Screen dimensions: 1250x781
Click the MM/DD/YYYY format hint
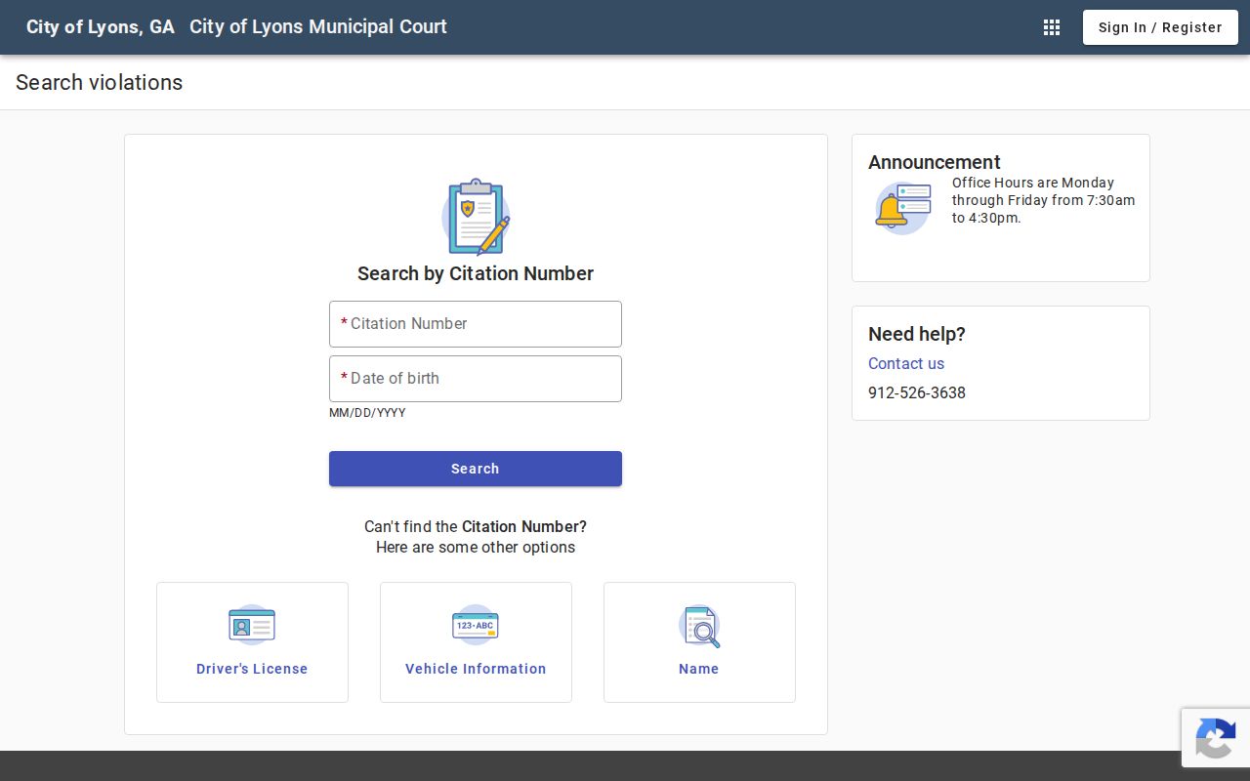point(367,413)
